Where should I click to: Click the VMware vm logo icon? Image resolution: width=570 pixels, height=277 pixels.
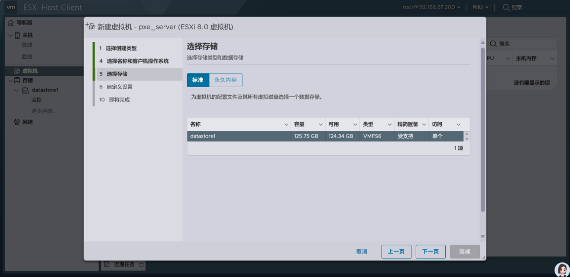pyautogui.click(x=11, y=7)
